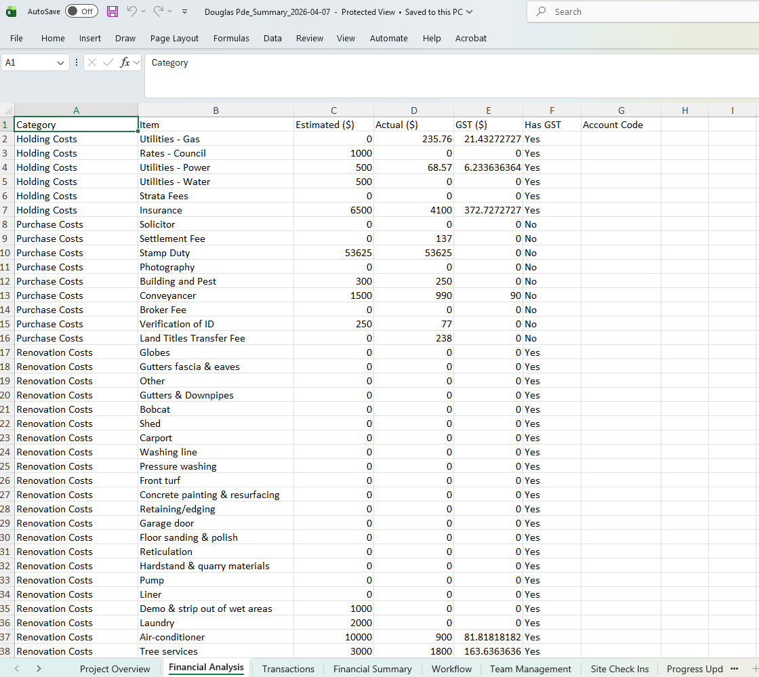Click the magnifier icon in Search
The height and width of the screenshot is (677, 759).
click(x=541, y=11)
